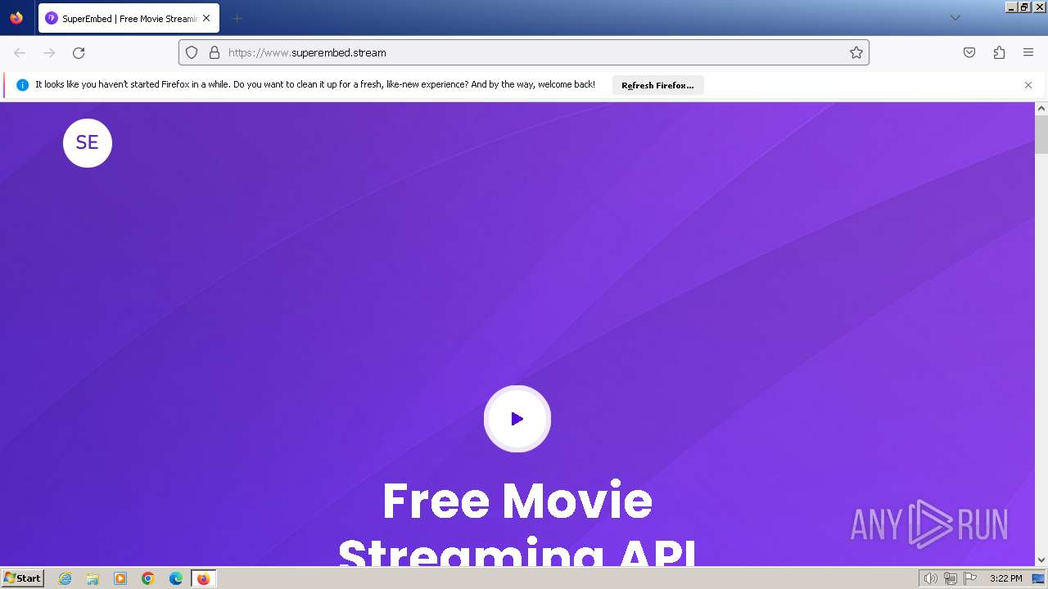Select the SuperEmbed Free Movie Streaming tab
1048x589 pixels.
point(129,18)
